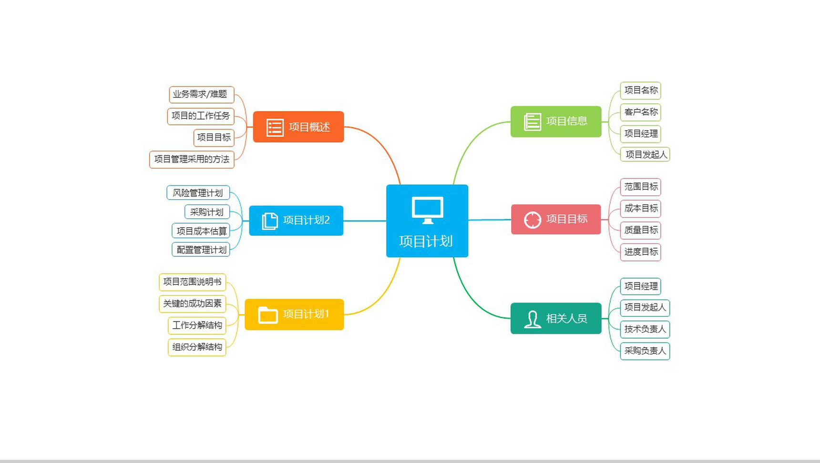Select the 组织分解结构 subtopic
The width and height of the screenshot is (820, 463).
pyautogui.click(x=197, y=347)
